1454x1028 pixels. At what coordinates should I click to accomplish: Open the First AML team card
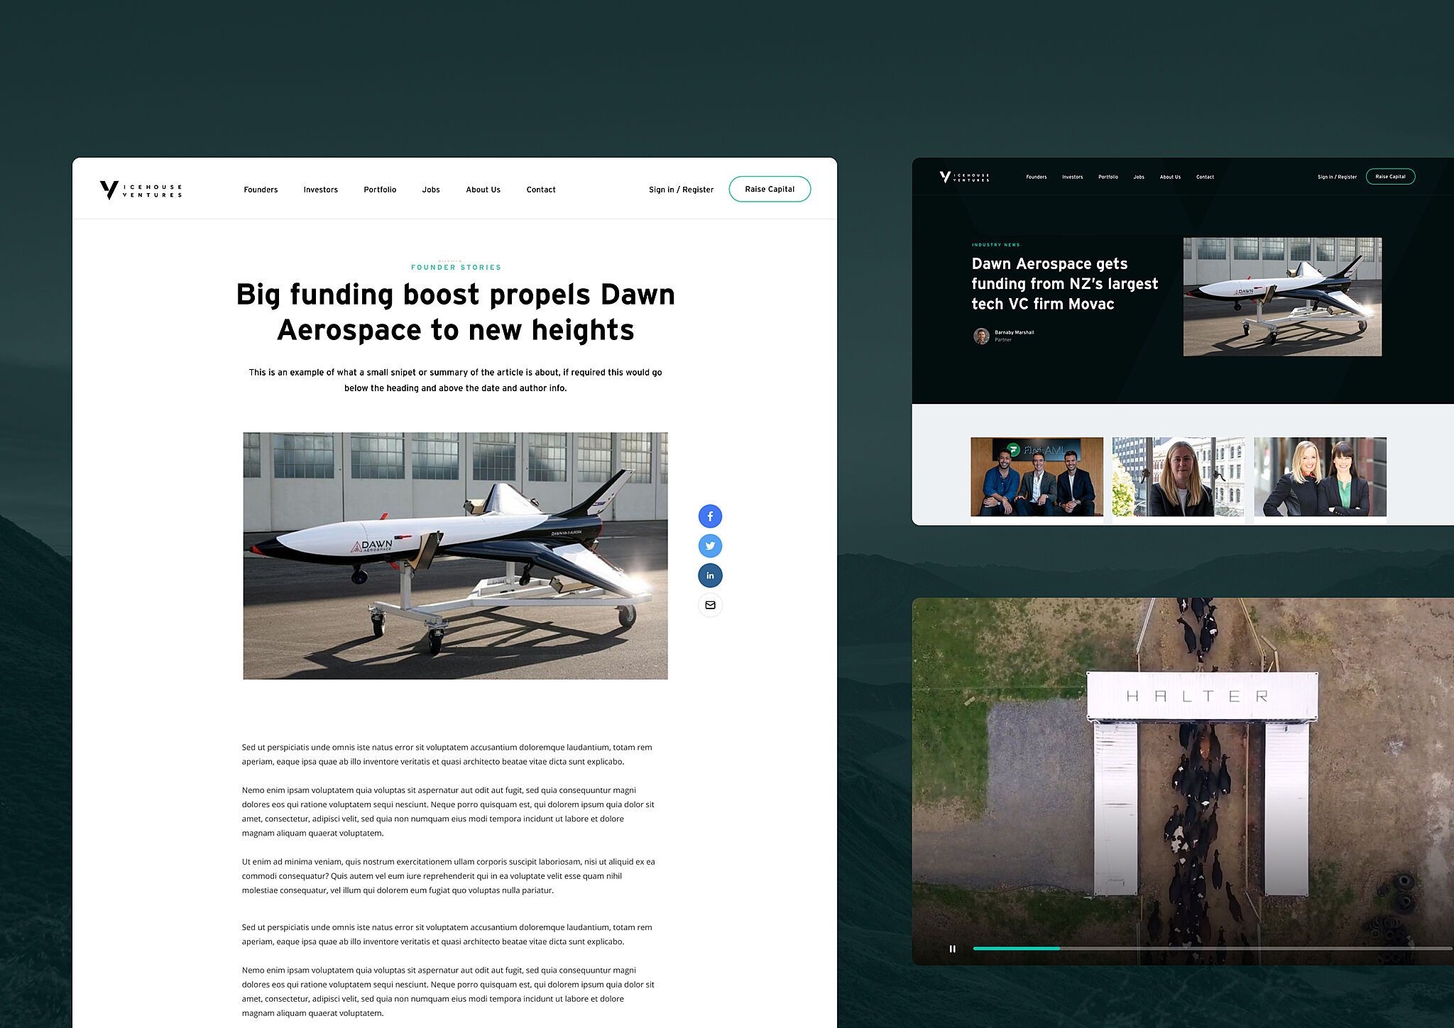[x=1037, y=476]
